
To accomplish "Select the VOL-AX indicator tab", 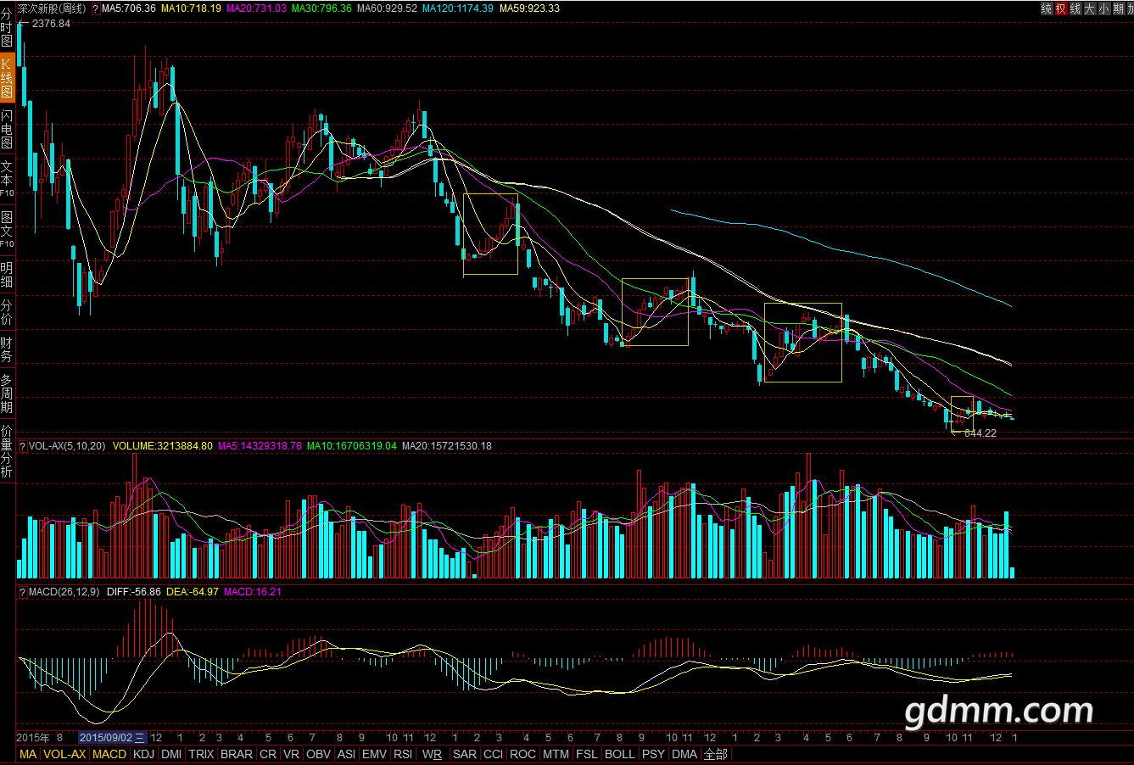I will pyautogui.click(x=65, y=754).
